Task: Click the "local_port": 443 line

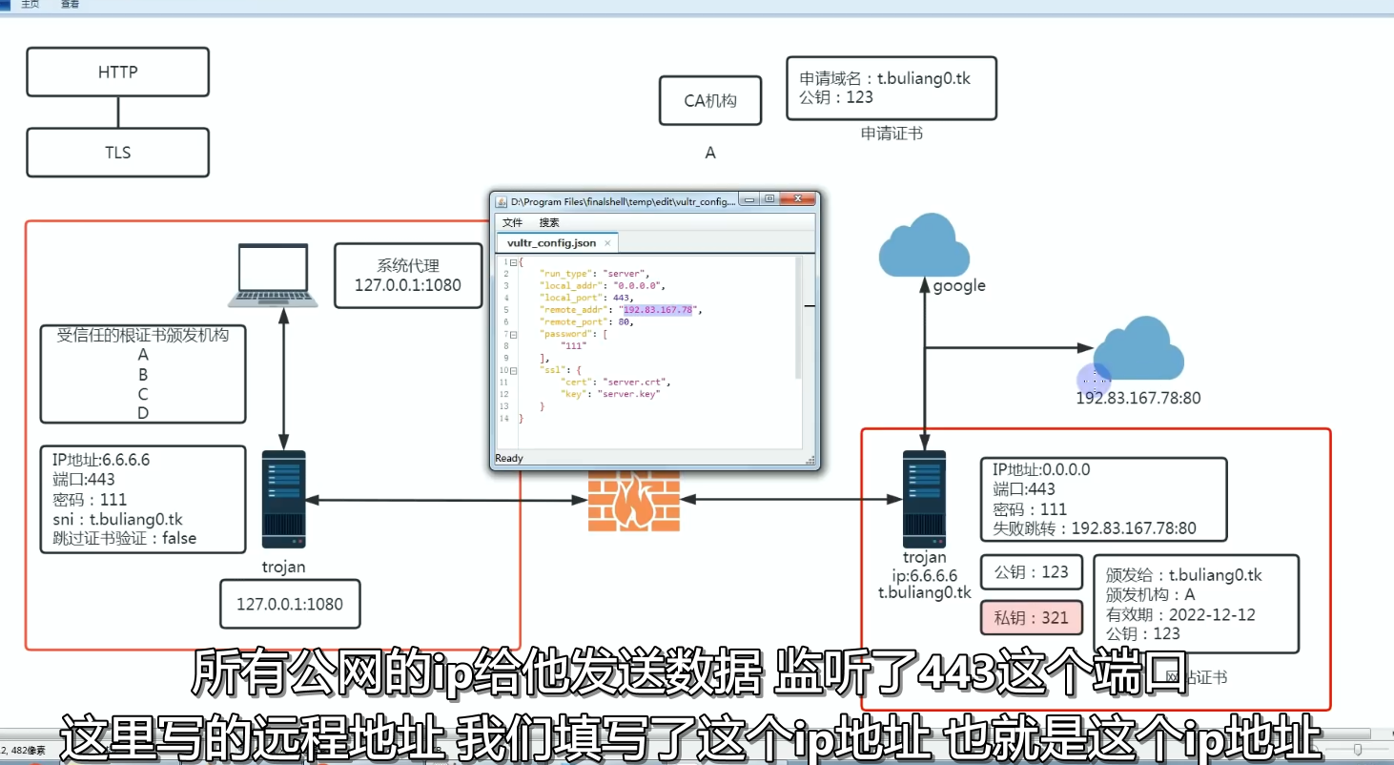Action: 585,298
